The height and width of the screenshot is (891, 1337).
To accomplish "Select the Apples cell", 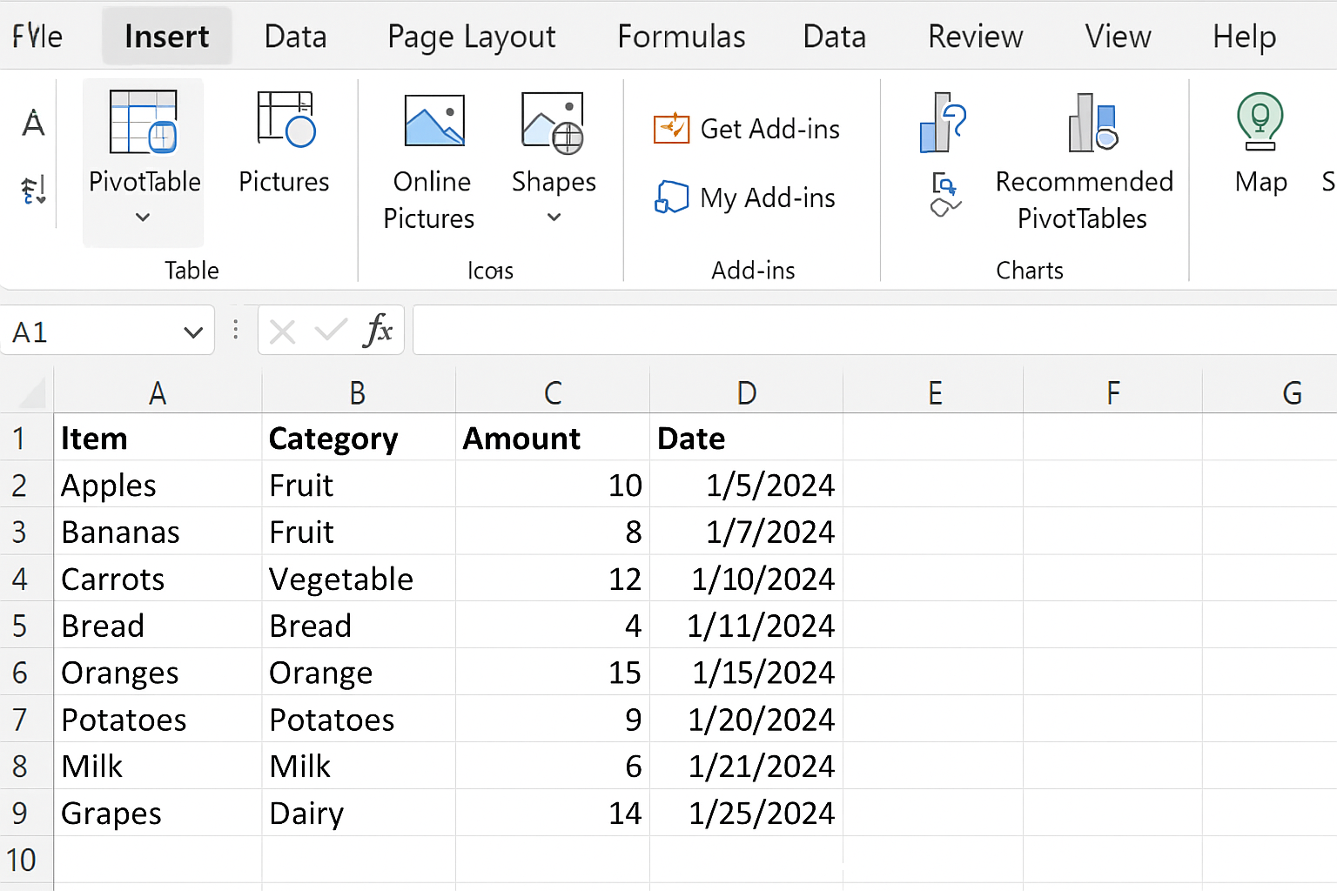I will click(x=158, y=485).
